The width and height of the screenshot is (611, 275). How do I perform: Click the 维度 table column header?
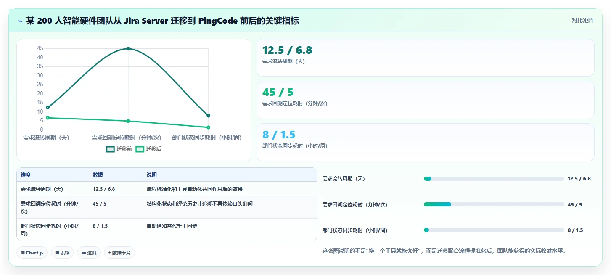(26, 175)
